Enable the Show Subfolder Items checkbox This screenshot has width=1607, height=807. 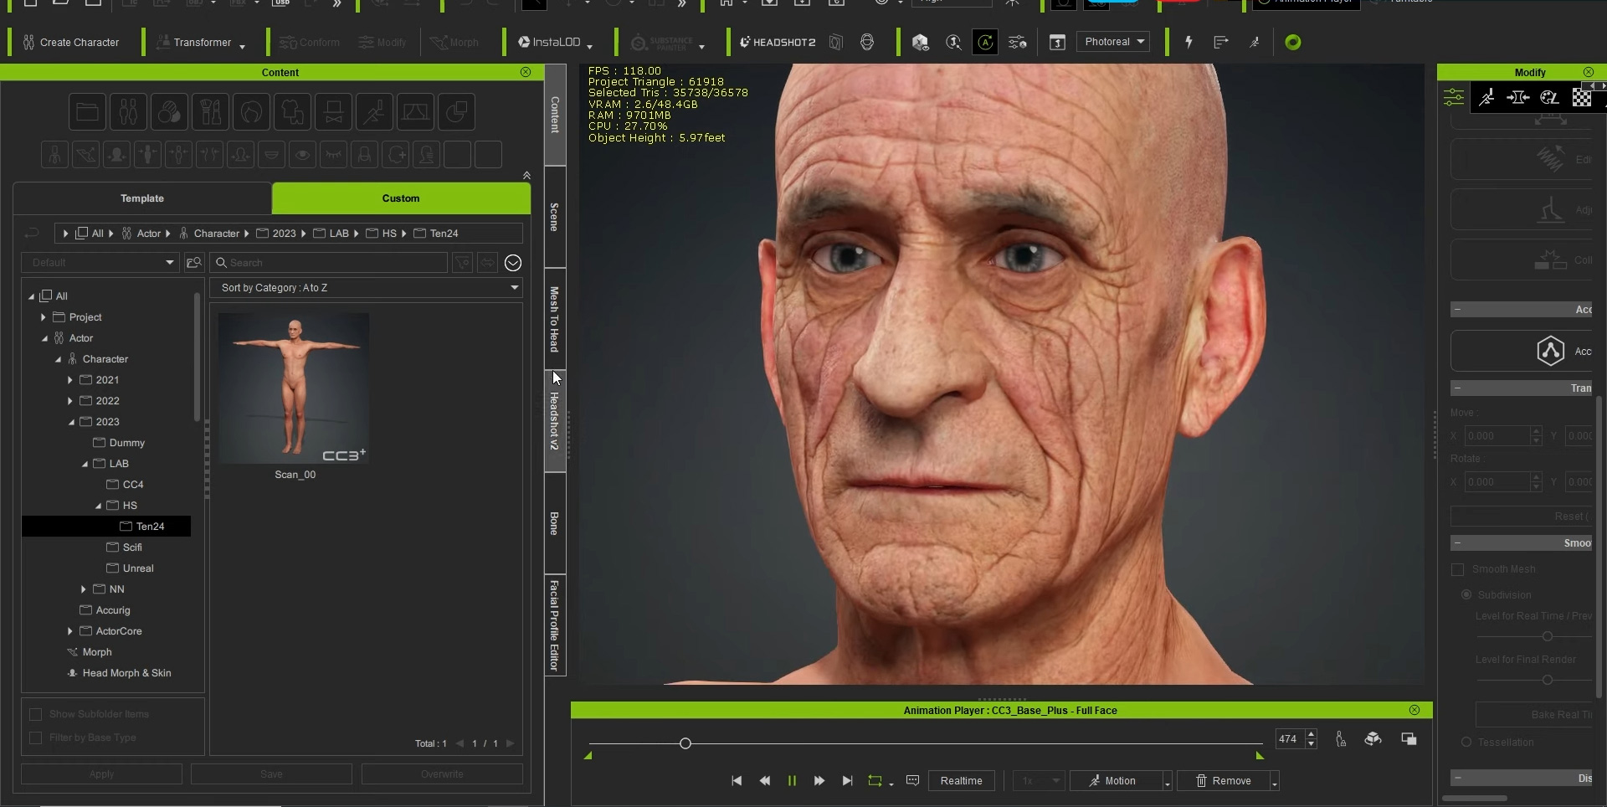(x=35, y=714)
